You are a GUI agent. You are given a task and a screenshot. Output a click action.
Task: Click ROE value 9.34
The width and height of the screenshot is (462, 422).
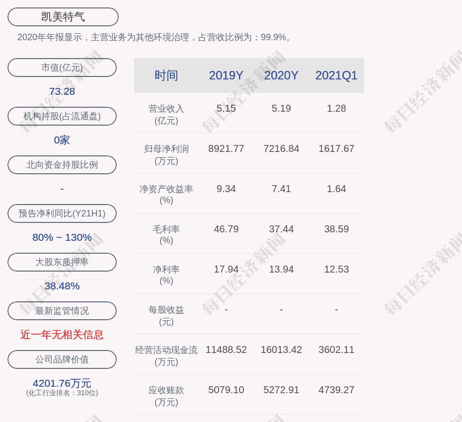(227, 189)
